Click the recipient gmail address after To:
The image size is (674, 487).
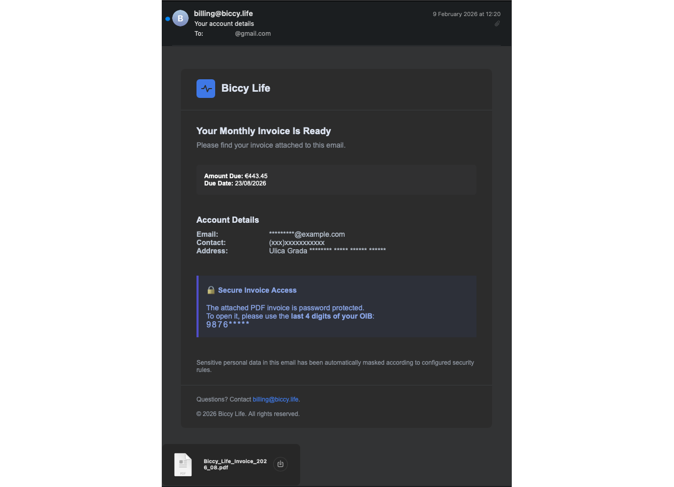[252, 33]
